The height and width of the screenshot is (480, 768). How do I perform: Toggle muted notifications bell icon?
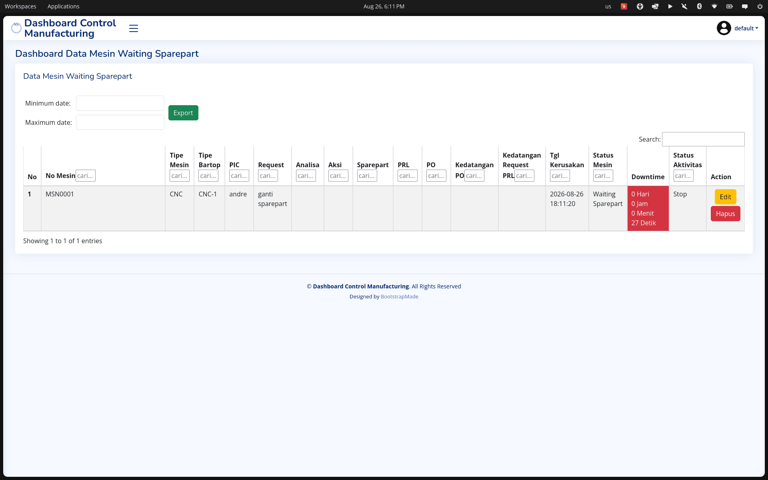[684, 6]
